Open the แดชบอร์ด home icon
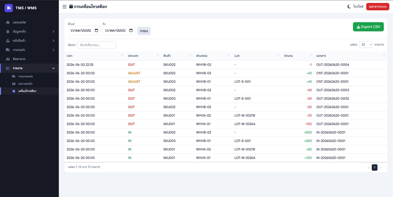The height and width of the screenshot is (197, 393). tap(8, 22)
